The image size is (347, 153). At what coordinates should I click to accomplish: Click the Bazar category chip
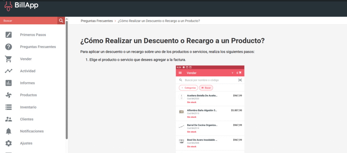(206, 88)
